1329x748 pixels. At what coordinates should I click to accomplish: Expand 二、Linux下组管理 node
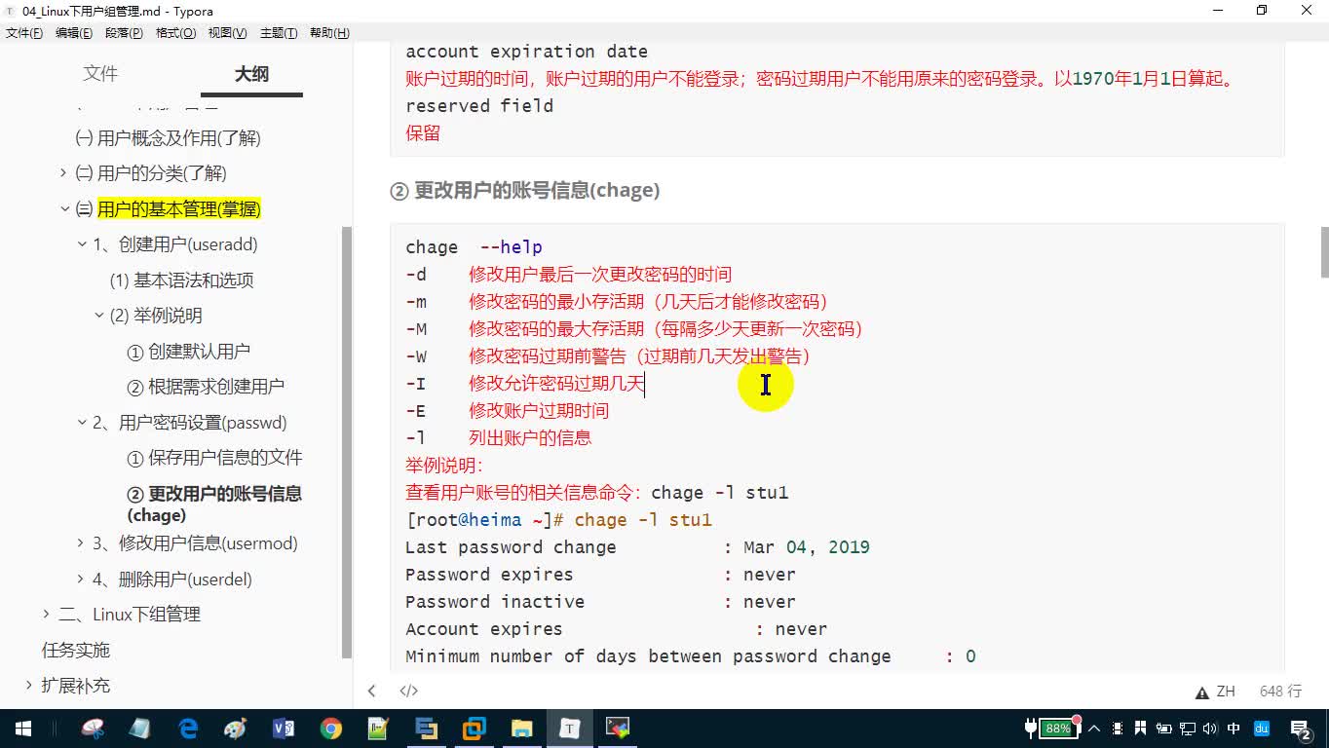(x=46, y=615)
